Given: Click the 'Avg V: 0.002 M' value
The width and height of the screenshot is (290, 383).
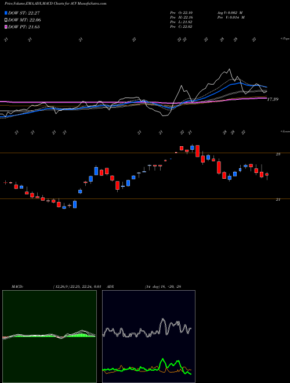Looking at the screenshot, I should point(230,13).
